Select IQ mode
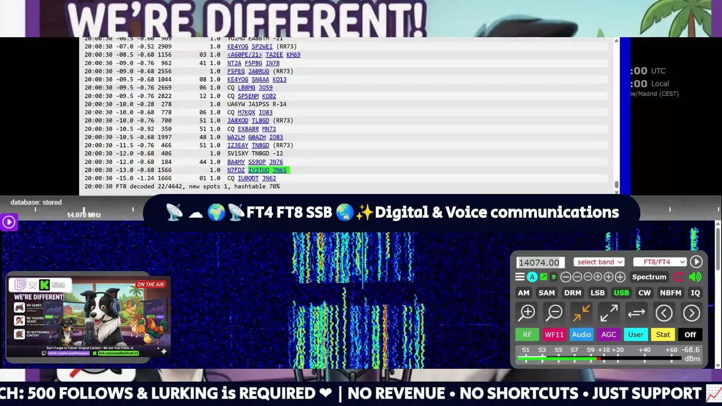 click(x=695, y=293)
